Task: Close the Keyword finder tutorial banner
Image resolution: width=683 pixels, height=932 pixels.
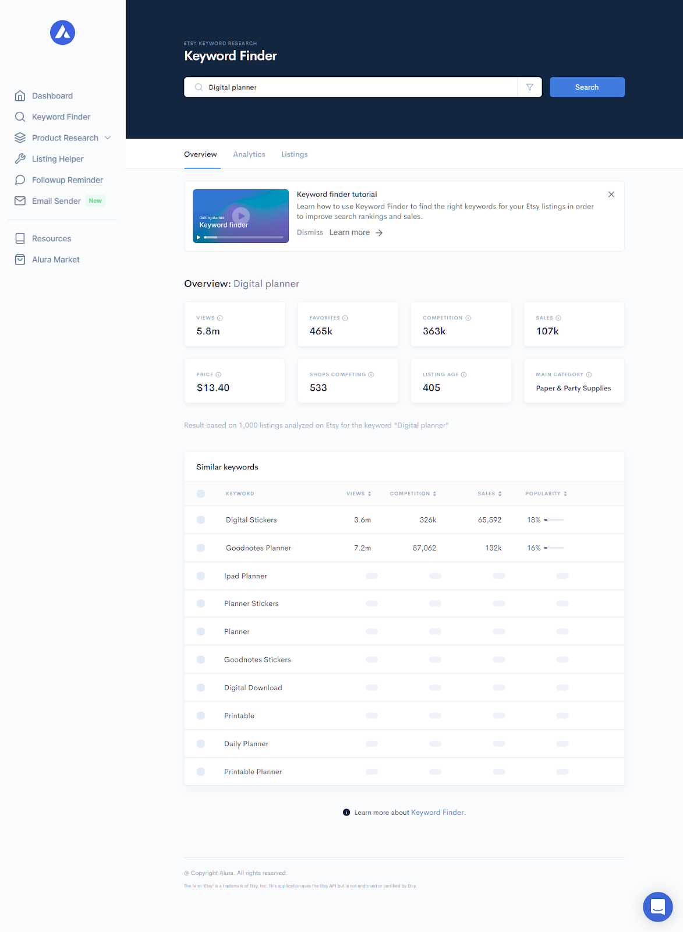Action: (x=611, y=195)
